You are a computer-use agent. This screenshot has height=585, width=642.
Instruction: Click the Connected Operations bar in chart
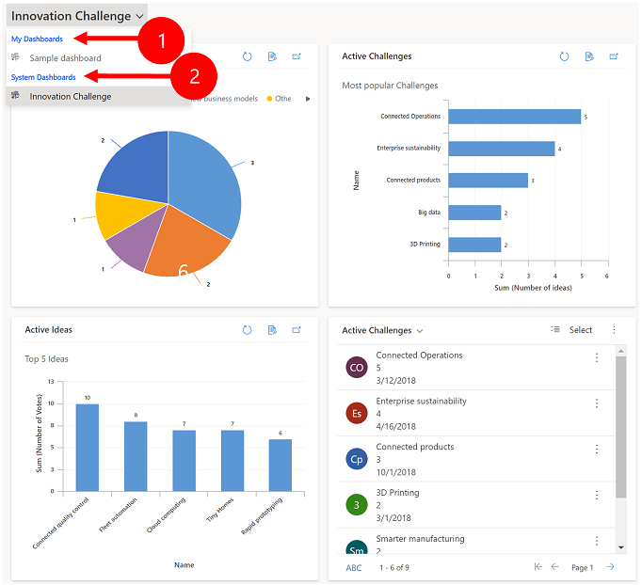(x=513, y=117)
